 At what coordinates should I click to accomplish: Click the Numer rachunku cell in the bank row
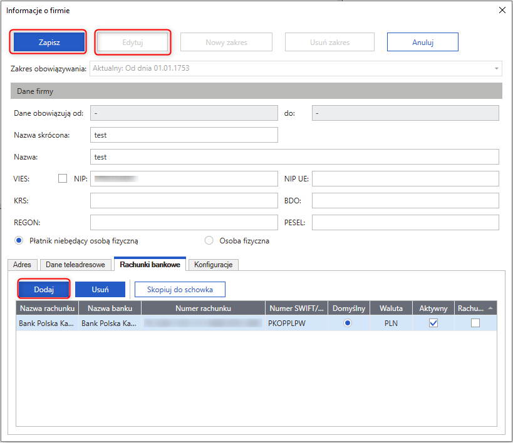[203, 323]
